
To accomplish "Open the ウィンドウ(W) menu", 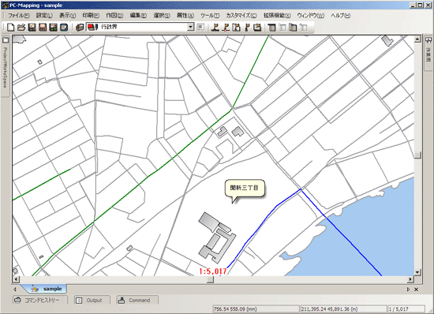I will coord(311,16).
